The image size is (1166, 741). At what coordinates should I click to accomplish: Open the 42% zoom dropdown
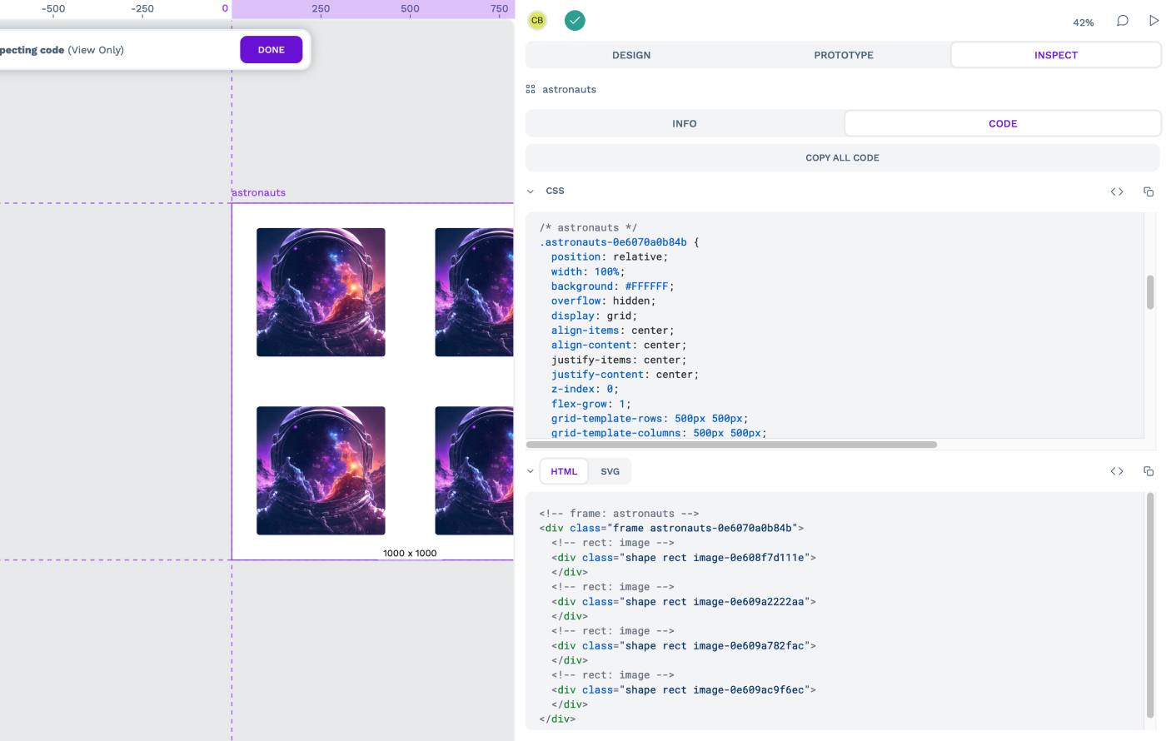1084,22
